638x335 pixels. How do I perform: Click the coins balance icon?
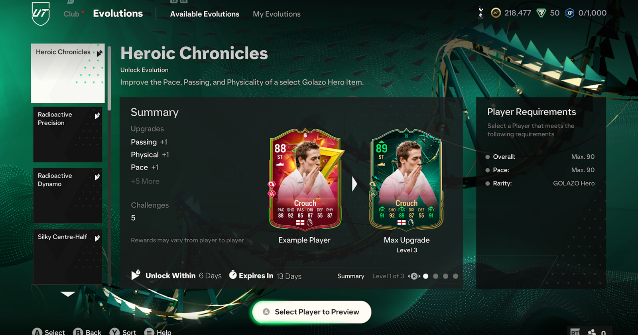pyautogui.click(x=496, y=13)
